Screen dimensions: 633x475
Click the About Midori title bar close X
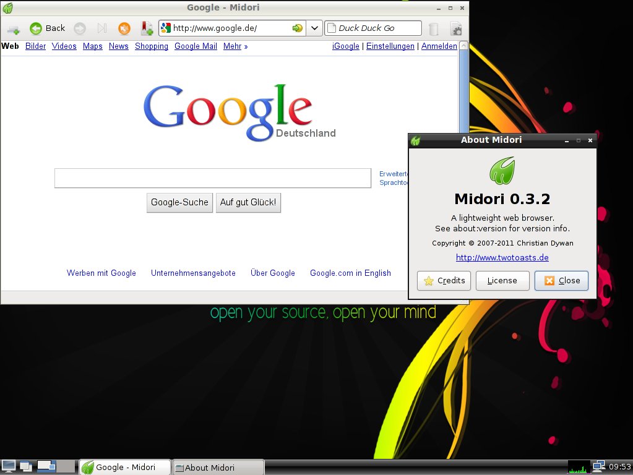click(590, 140)
